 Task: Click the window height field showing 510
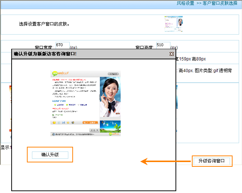163,46
